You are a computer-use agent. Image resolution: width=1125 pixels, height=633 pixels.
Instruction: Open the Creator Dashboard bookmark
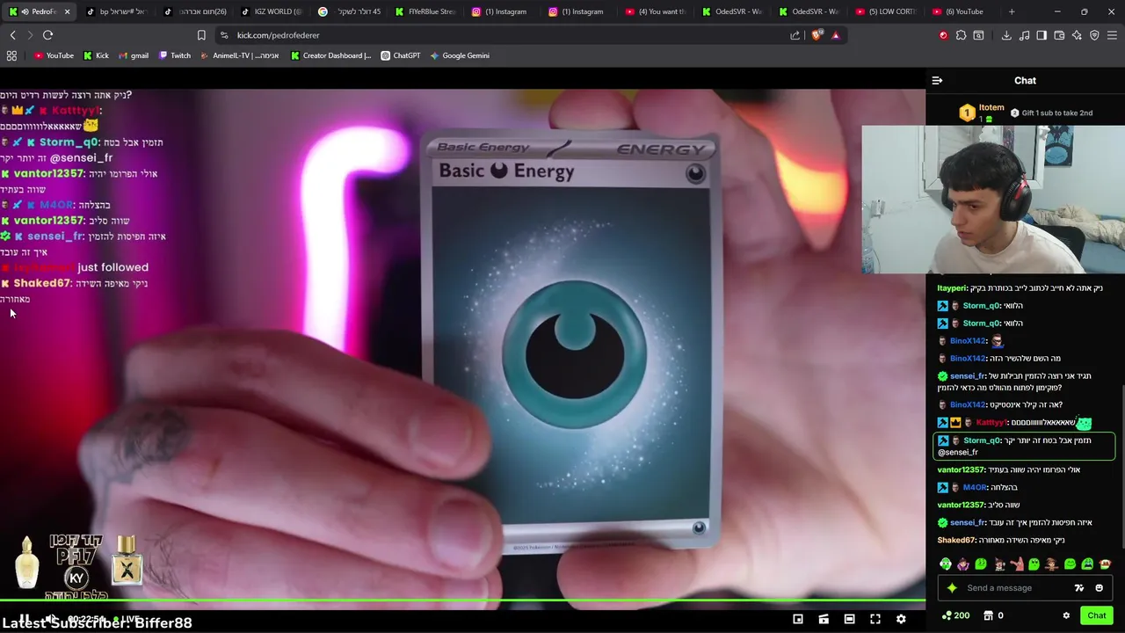pos(330,55)
